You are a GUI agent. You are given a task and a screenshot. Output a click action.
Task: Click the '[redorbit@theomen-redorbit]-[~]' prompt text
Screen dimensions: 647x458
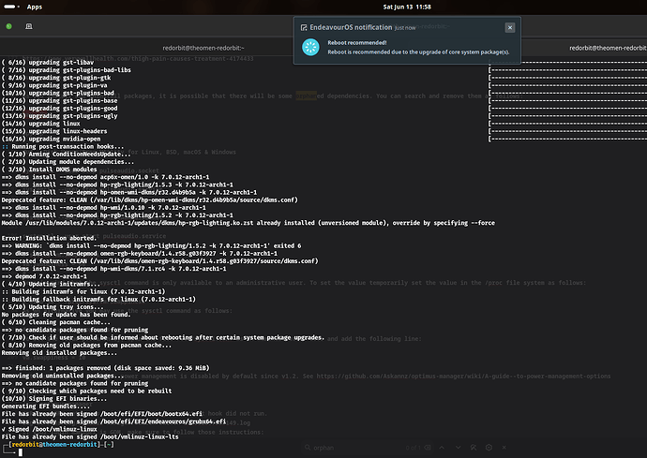coord(61,445)
